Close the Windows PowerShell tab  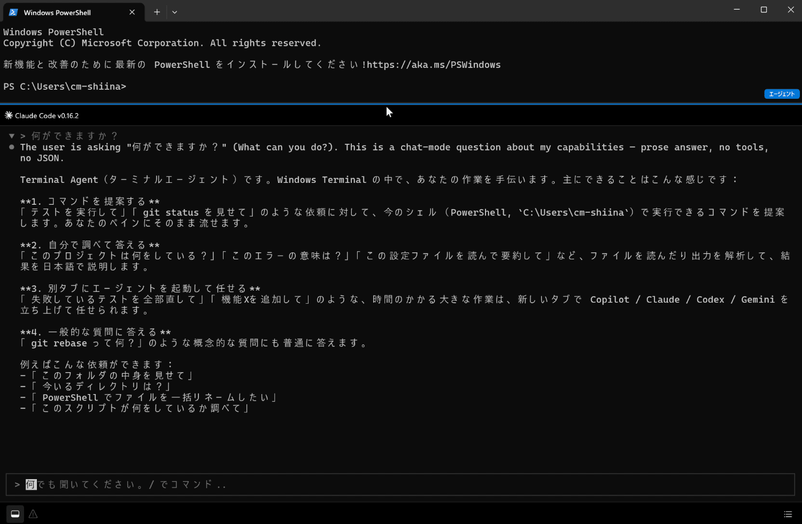(x=132, y=12)
